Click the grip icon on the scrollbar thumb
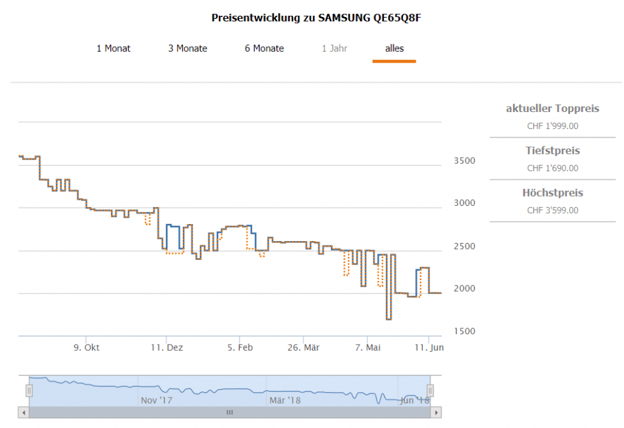The width and height of the screenshot is (624, 428). [x=230, y=412]
